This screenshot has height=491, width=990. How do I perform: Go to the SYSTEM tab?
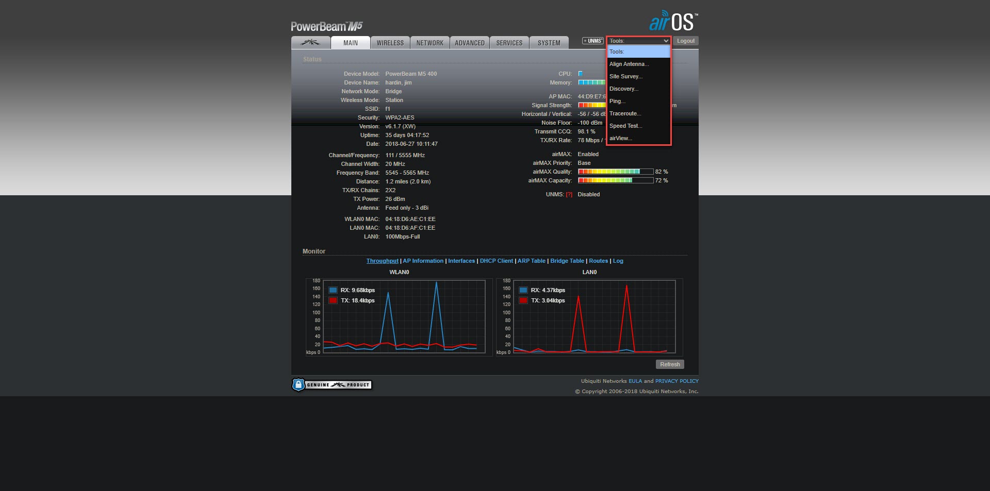pos(549,43)
